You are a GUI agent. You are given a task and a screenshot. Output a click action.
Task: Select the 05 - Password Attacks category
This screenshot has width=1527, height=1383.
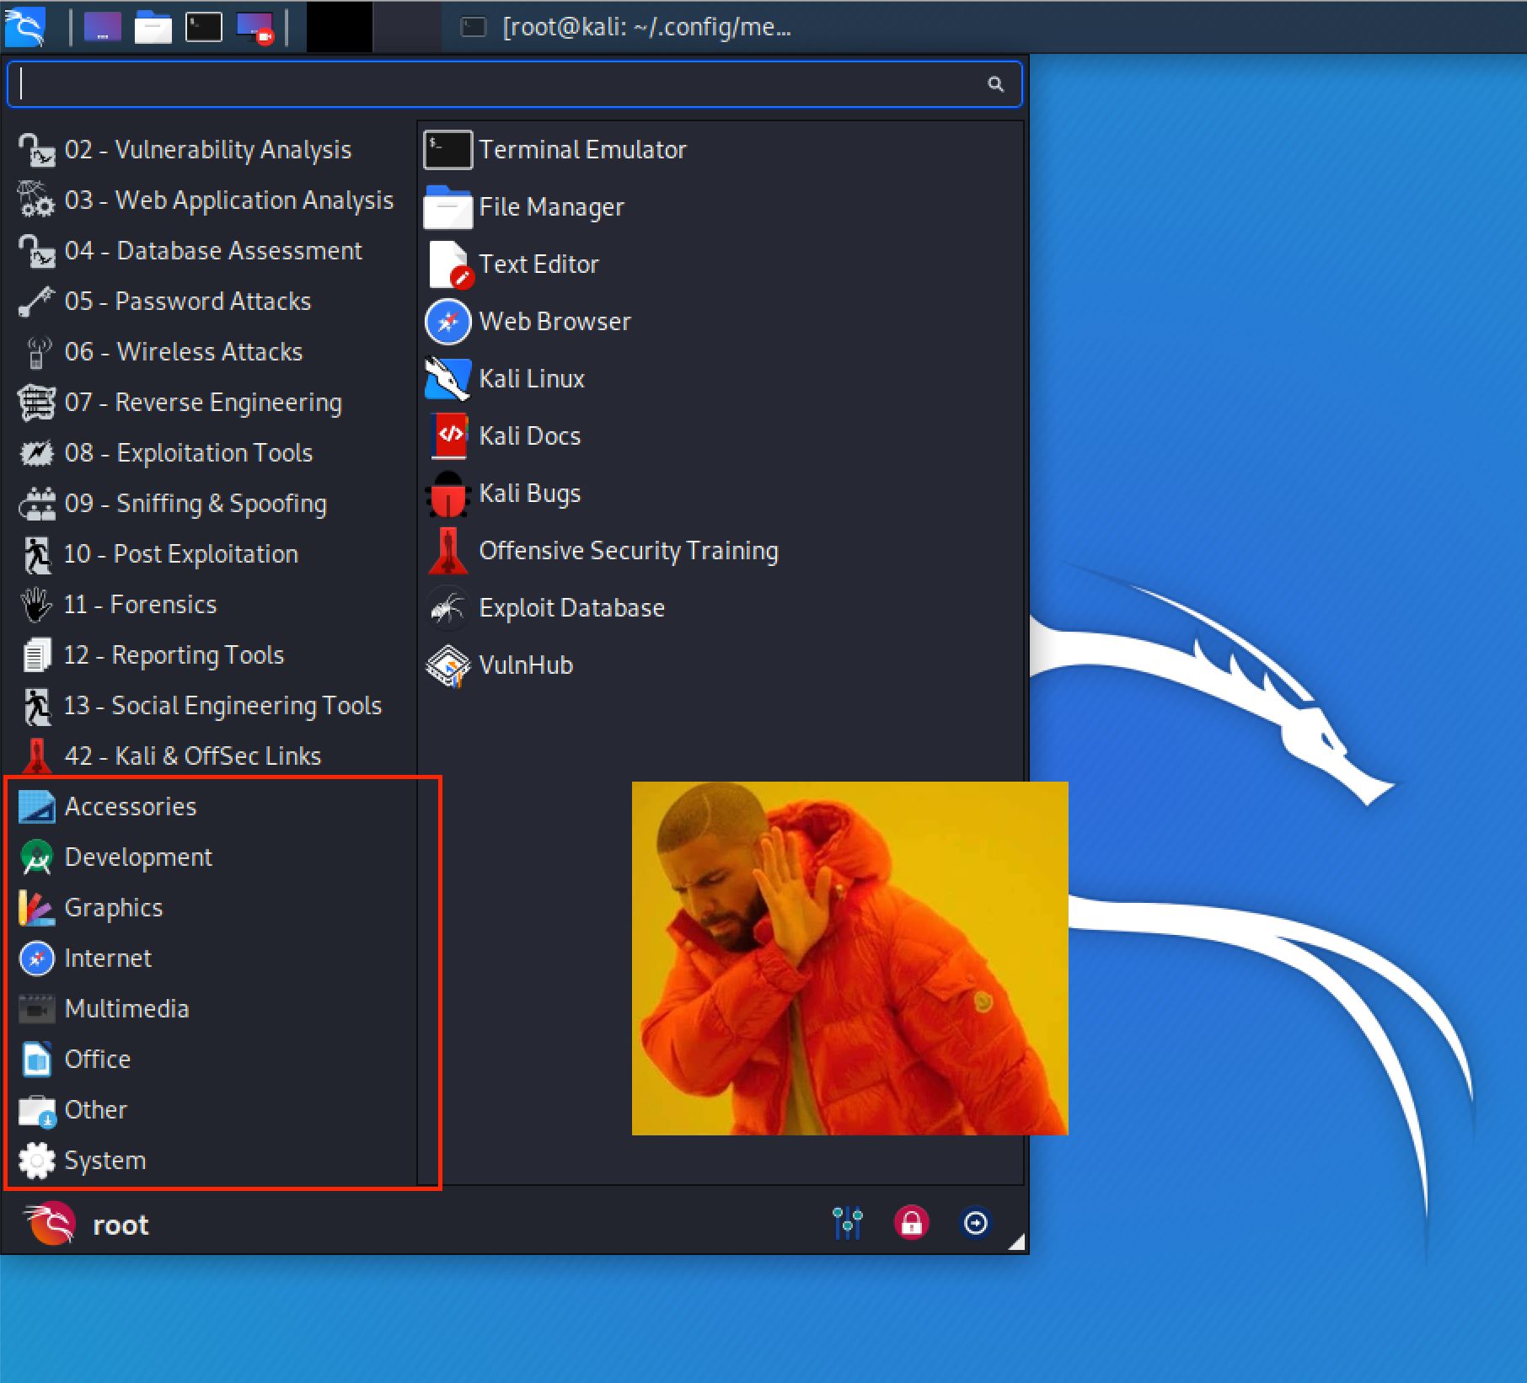pyautogui.click(x=187, y=302)
